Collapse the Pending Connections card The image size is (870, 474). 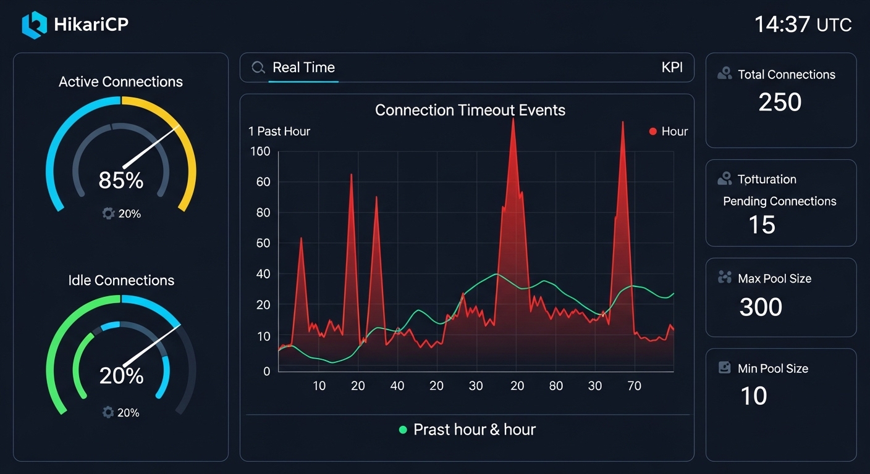(x=780, y=202)
